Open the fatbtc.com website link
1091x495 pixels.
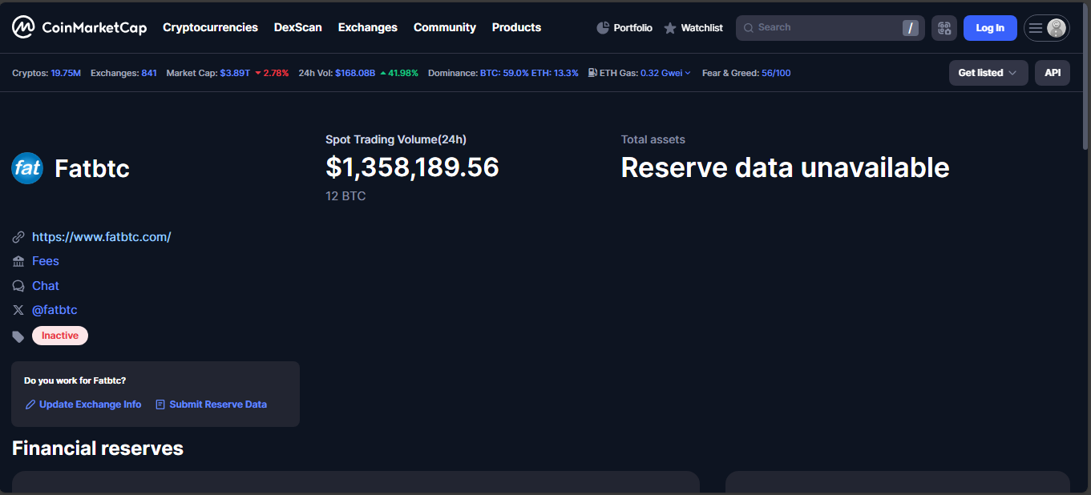(101, 237)
